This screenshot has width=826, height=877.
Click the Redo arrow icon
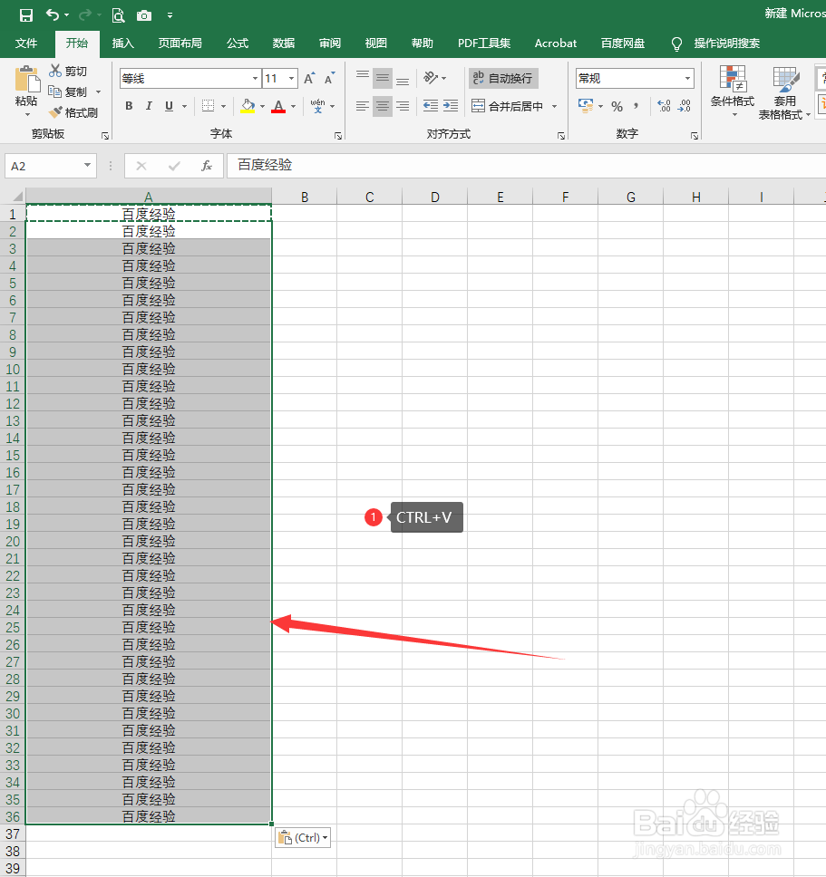(85, 14)
